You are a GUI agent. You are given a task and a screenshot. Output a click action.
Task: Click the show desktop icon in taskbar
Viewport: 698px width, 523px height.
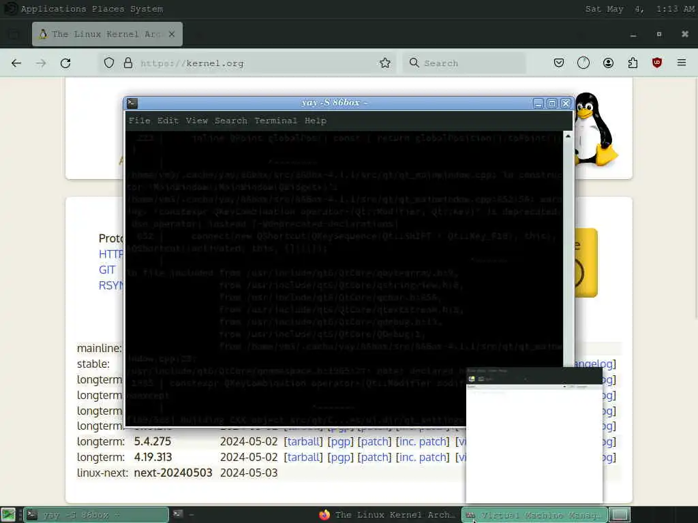8,515
